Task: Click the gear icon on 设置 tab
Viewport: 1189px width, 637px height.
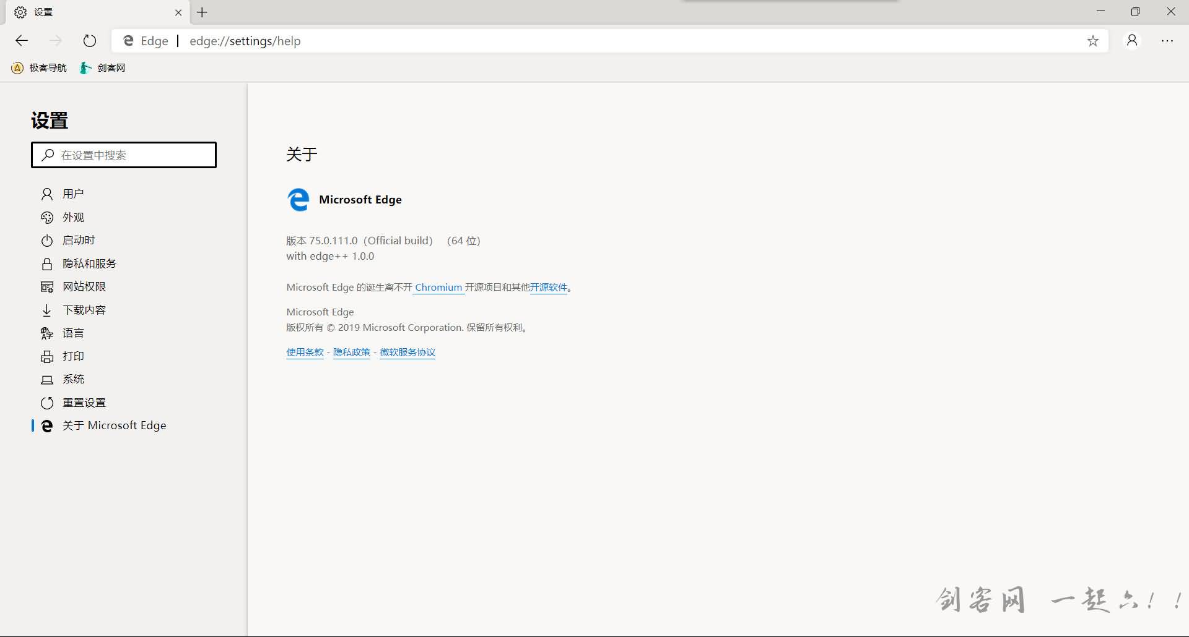Action: point(20,12)
